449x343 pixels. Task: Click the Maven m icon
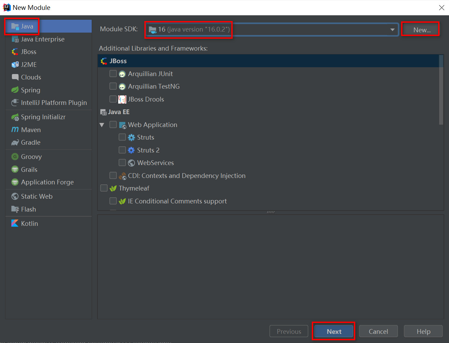[x=15, y=130]
